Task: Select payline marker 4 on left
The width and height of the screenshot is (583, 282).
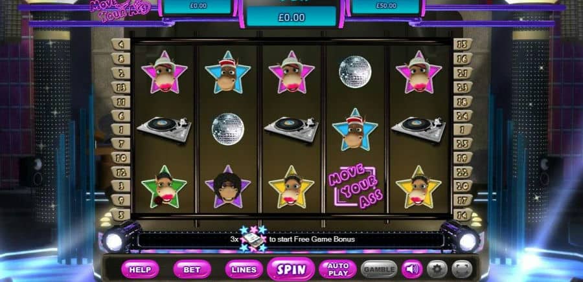Action: click(121, 44)
